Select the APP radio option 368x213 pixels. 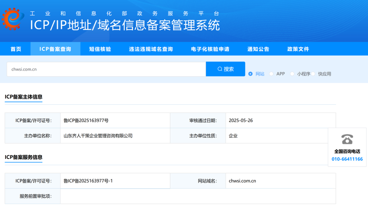pyautogui.click(x=271, y=74)
